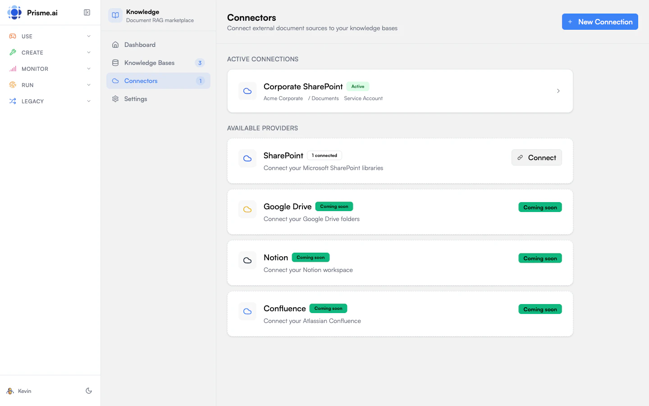The width and height of the screenshot is (649, 406).
Task: Click the Coming soon badge beside Google Drive title
Action: click(334, 207)
